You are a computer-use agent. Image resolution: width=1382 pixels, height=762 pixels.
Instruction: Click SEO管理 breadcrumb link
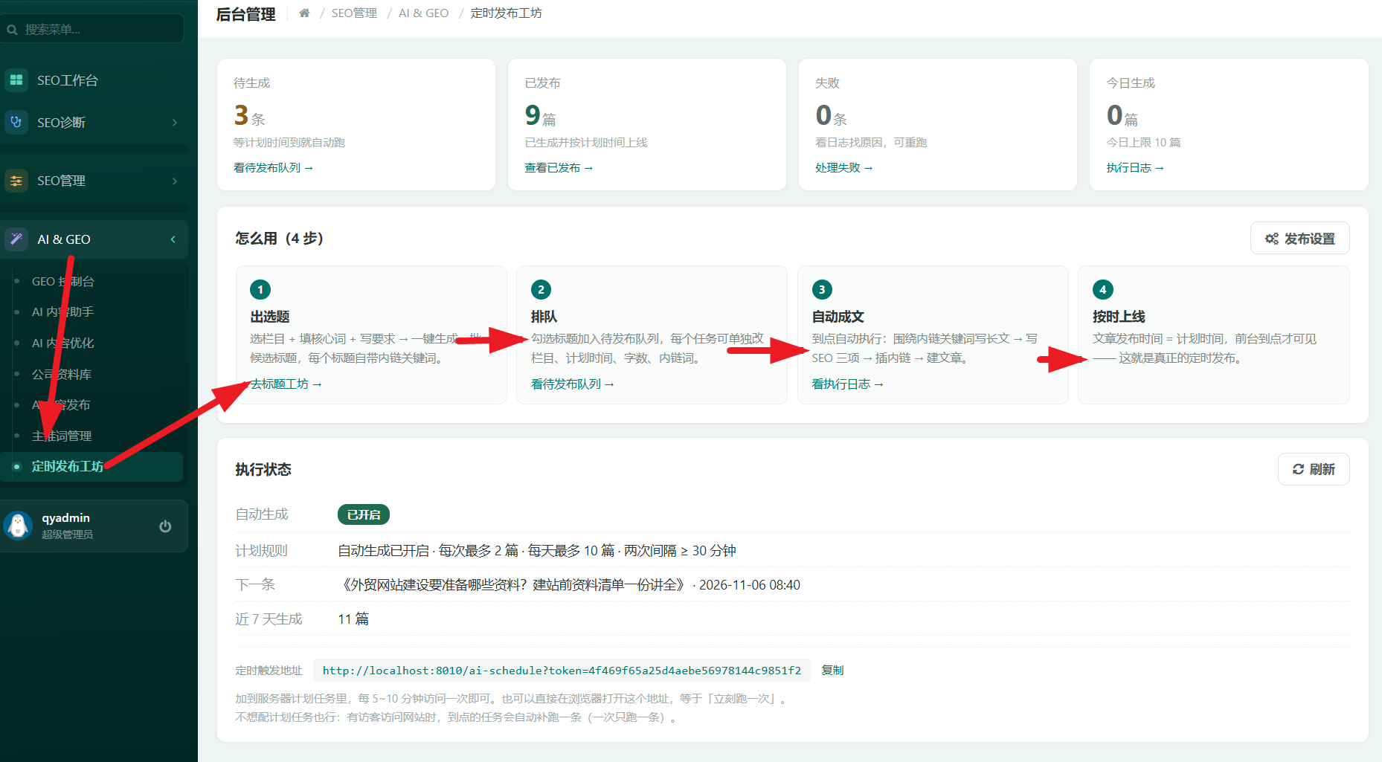click(354, 13)
